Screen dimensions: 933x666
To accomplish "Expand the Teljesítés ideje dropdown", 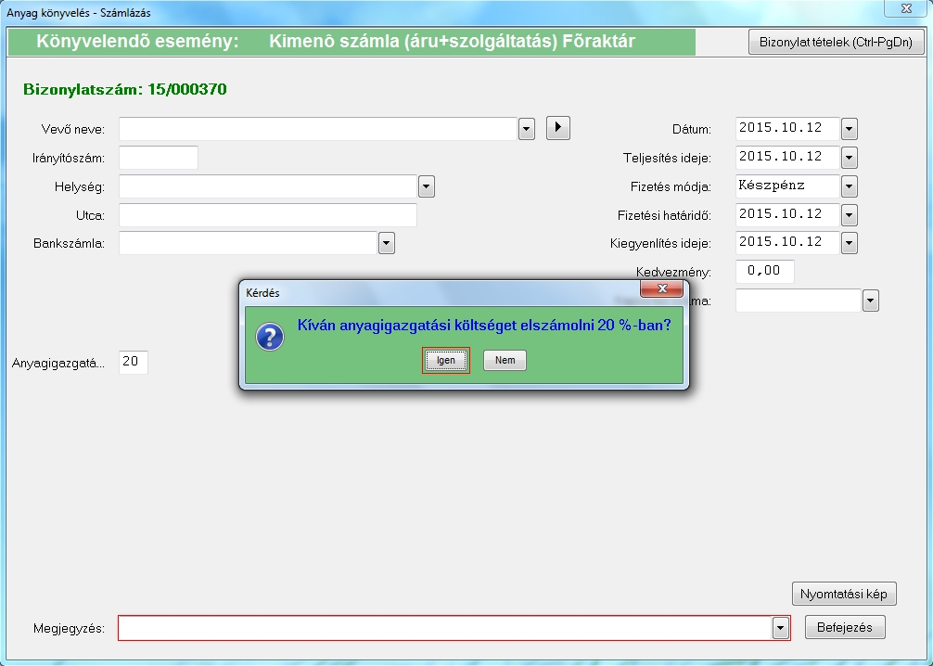I will [x=849, y=158].
